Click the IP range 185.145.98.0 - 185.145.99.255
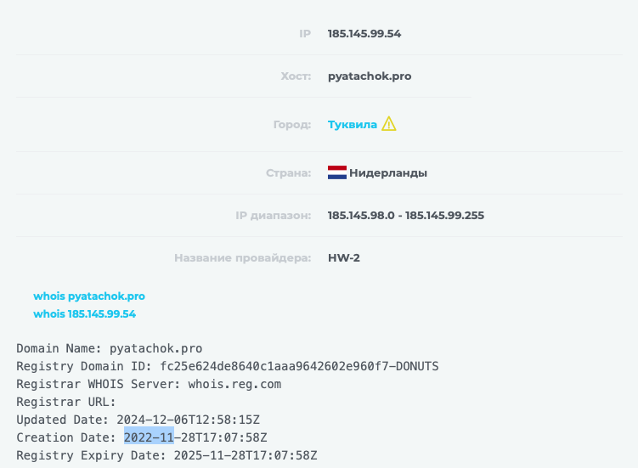 (x=406, y=215)
